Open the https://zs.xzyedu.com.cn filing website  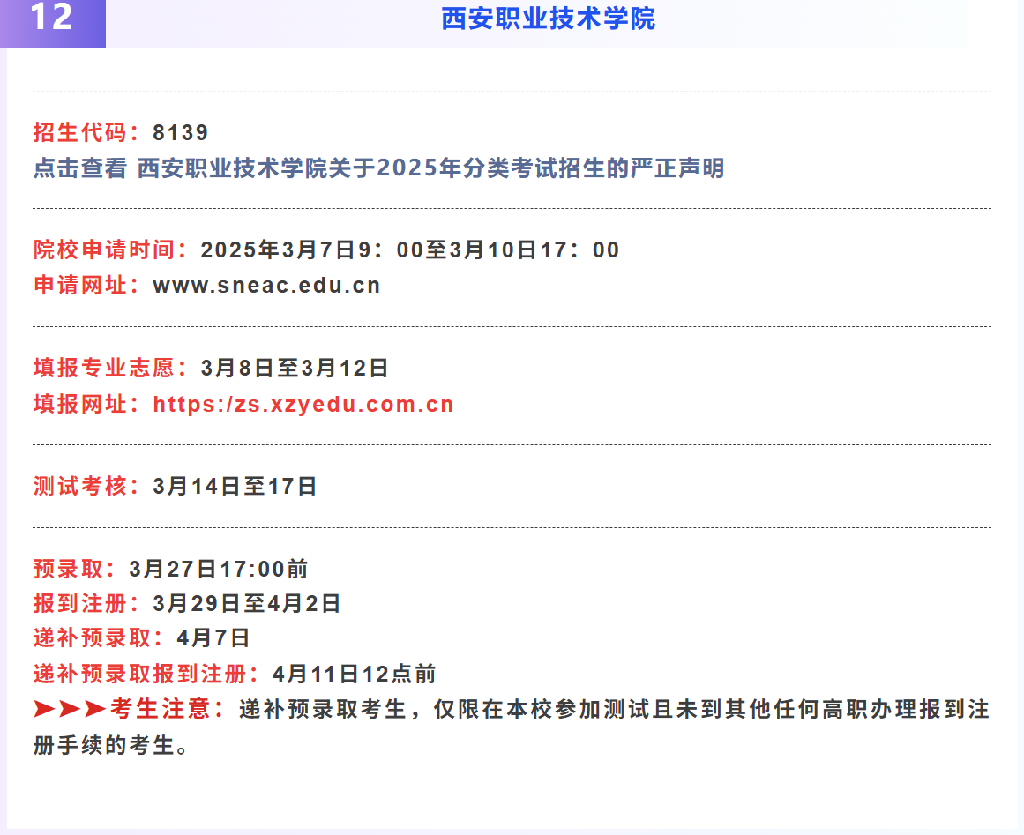[303, 403]
